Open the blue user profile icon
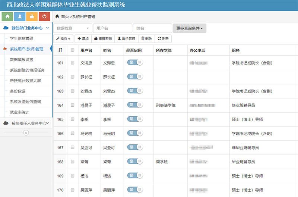298x197 pixels. (x=20, y=16)
